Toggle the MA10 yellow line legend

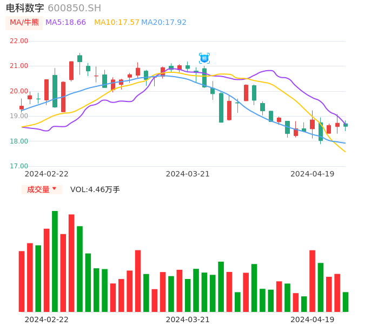(x=116, y=23)
